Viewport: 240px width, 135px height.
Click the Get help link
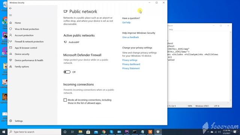(126, 22)
